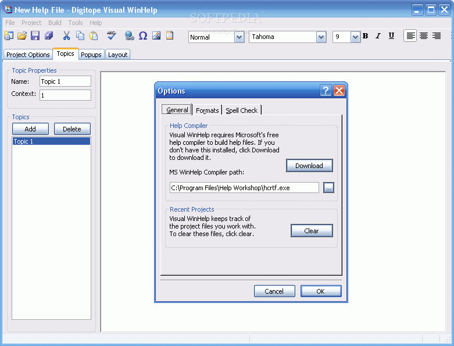Switch to the Layout tab

(x=117, y=55)
